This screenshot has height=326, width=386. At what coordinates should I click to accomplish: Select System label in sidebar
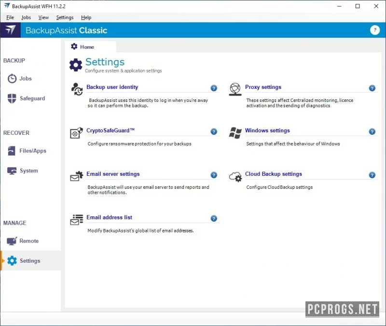29,171
